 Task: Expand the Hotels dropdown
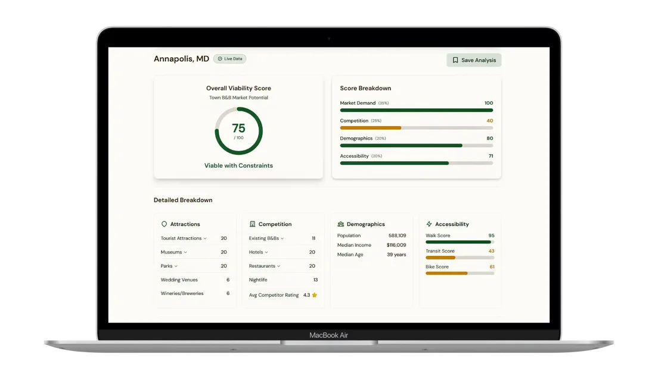[x=267, y=252]
